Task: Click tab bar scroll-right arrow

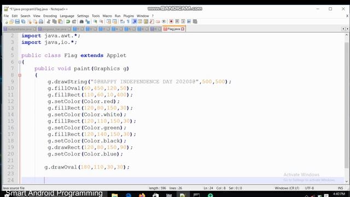Action: (347, 29)
